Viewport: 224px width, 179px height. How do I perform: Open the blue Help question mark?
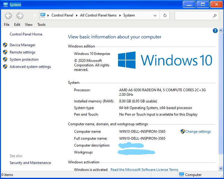click(215, 31)
